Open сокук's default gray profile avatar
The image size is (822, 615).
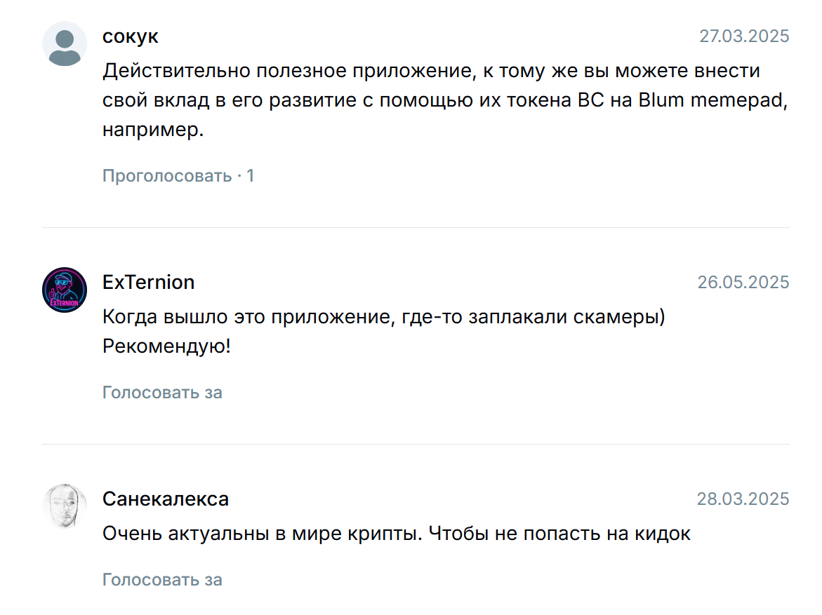[x=65, y=44]
